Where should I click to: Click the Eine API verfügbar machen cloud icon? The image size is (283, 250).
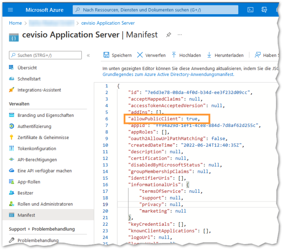pos(12,170)
